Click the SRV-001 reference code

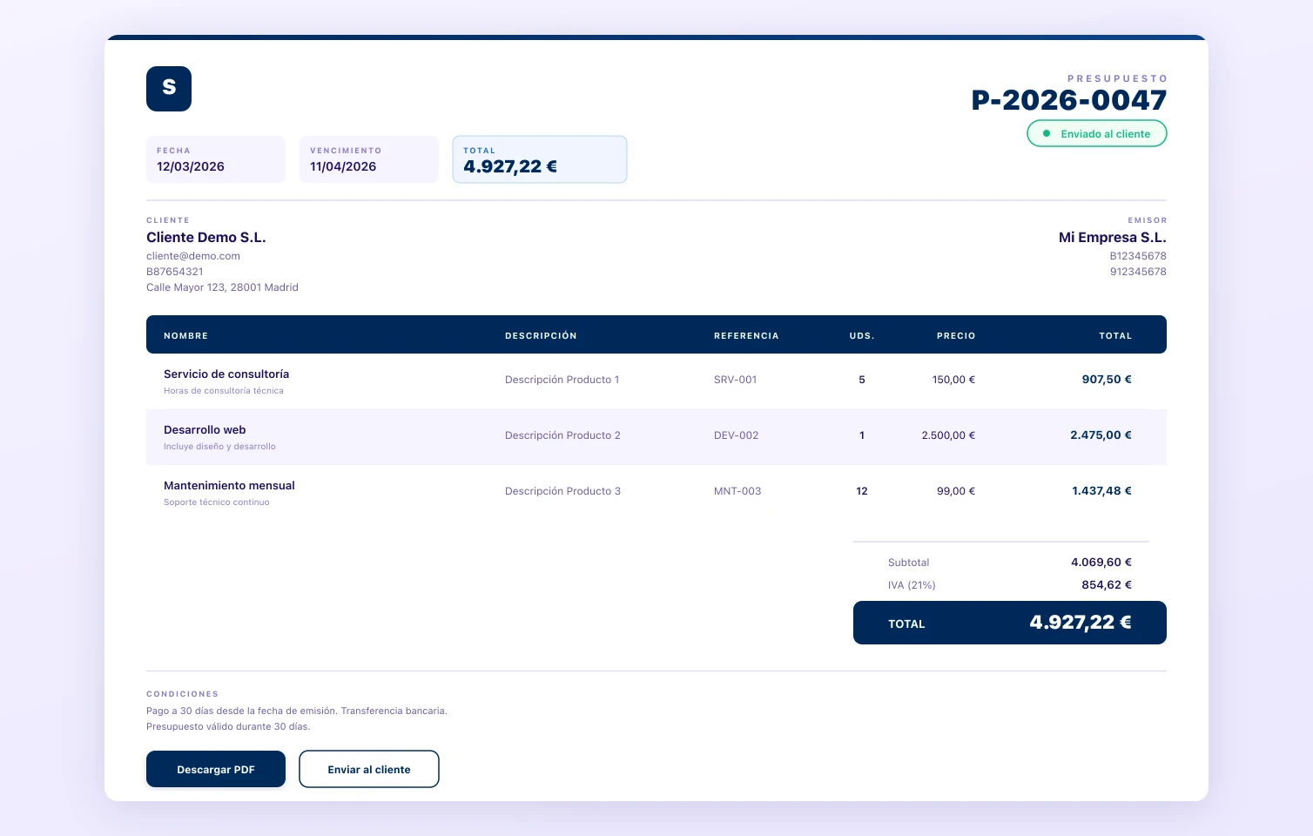click(x=736, y=380)
